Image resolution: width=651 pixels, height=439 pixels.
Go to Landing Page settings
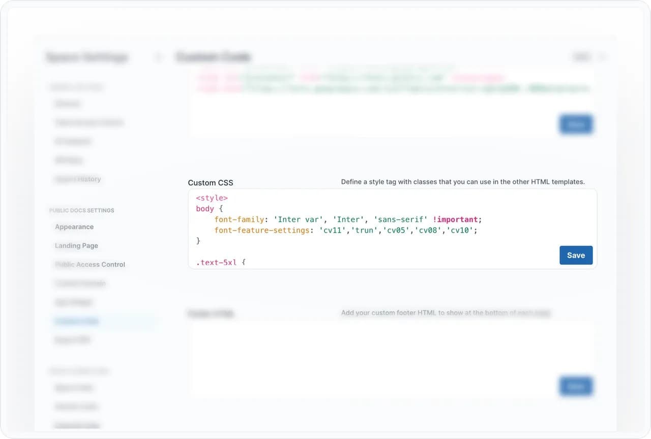click(76, 245)
